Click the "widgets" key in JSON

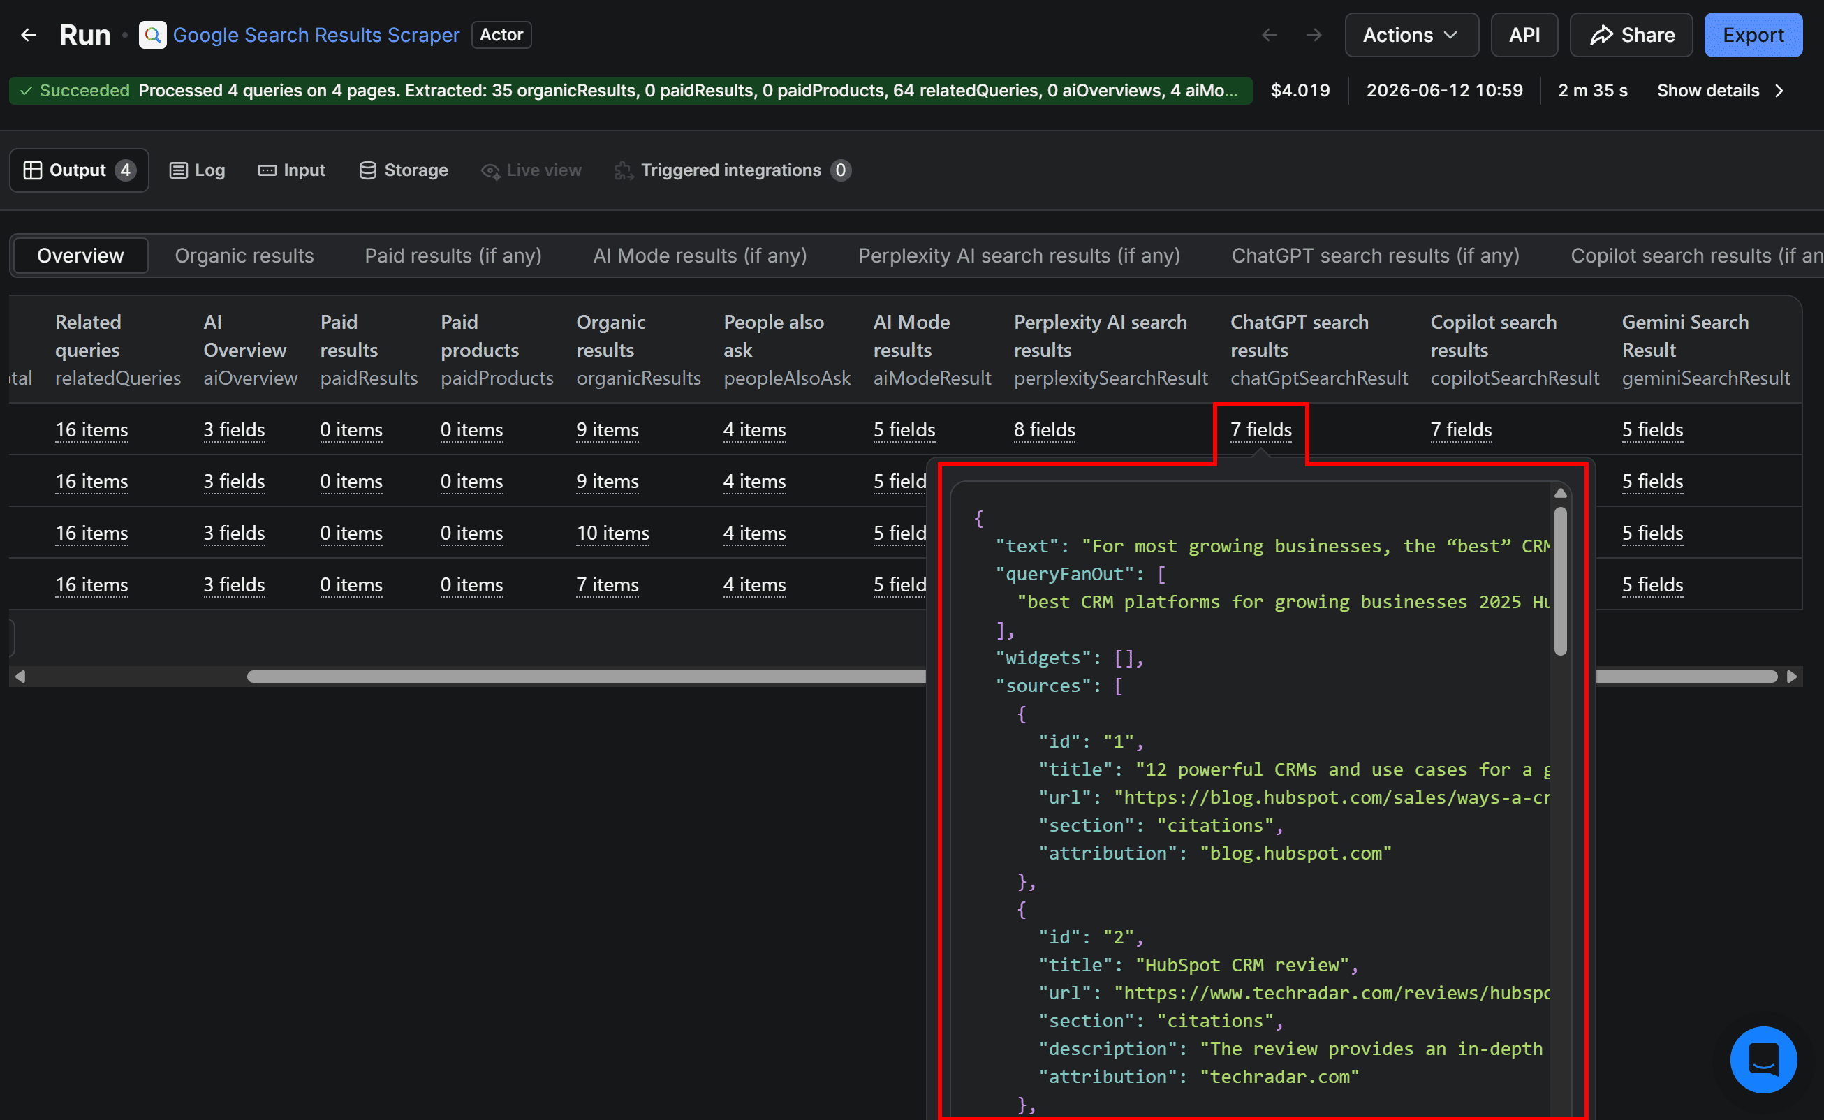tap(1043, 658)
